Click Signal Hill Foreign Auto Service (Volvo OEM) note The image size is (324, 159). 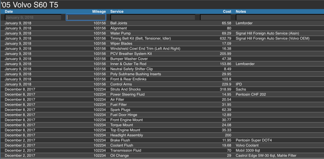click(273, 38)
